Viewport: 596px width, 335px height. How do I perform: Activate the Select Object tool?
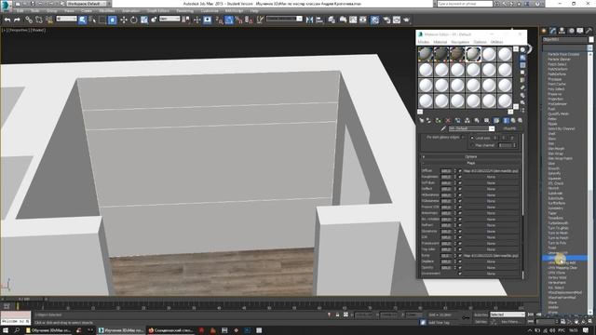pos(83,20)
